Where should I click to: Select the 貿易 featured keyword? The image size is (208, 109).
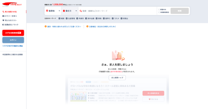tap(99, 18)
